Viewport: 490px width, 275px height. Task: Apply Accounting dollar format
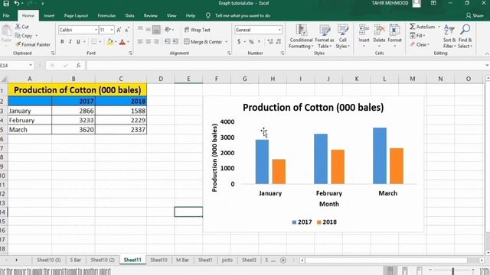click(239, 42)
